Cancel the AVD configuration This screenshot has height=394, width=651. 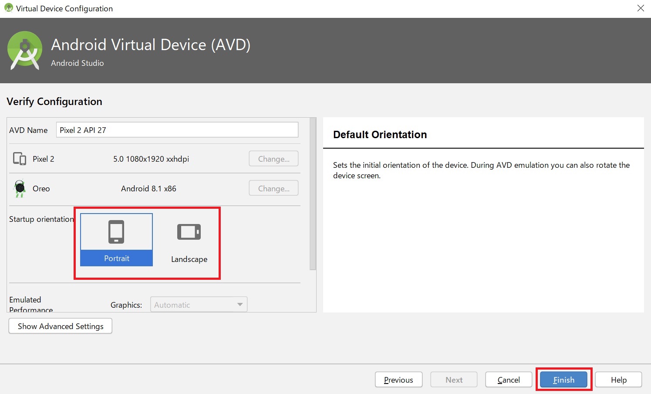[x=509, y=380]
